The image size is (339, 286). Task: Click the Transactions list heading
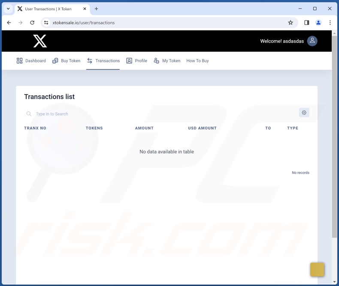(49, 97)
